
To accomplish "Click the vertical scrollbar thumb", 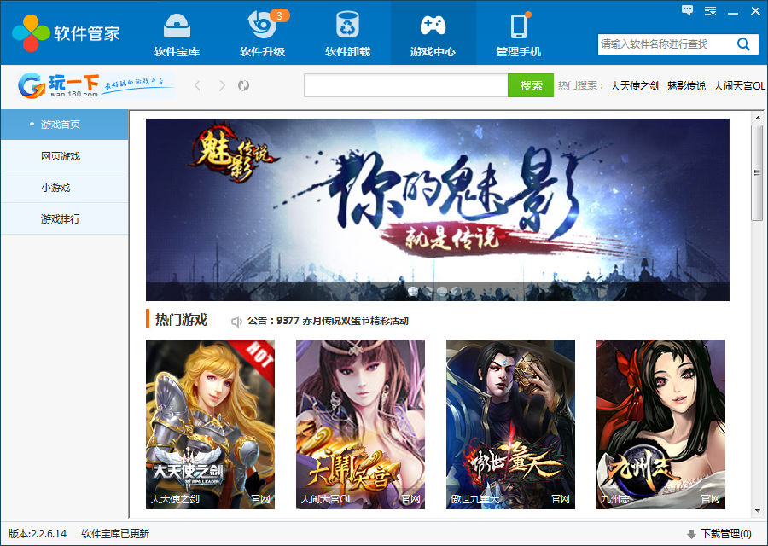I will click(x=757, y=173).
